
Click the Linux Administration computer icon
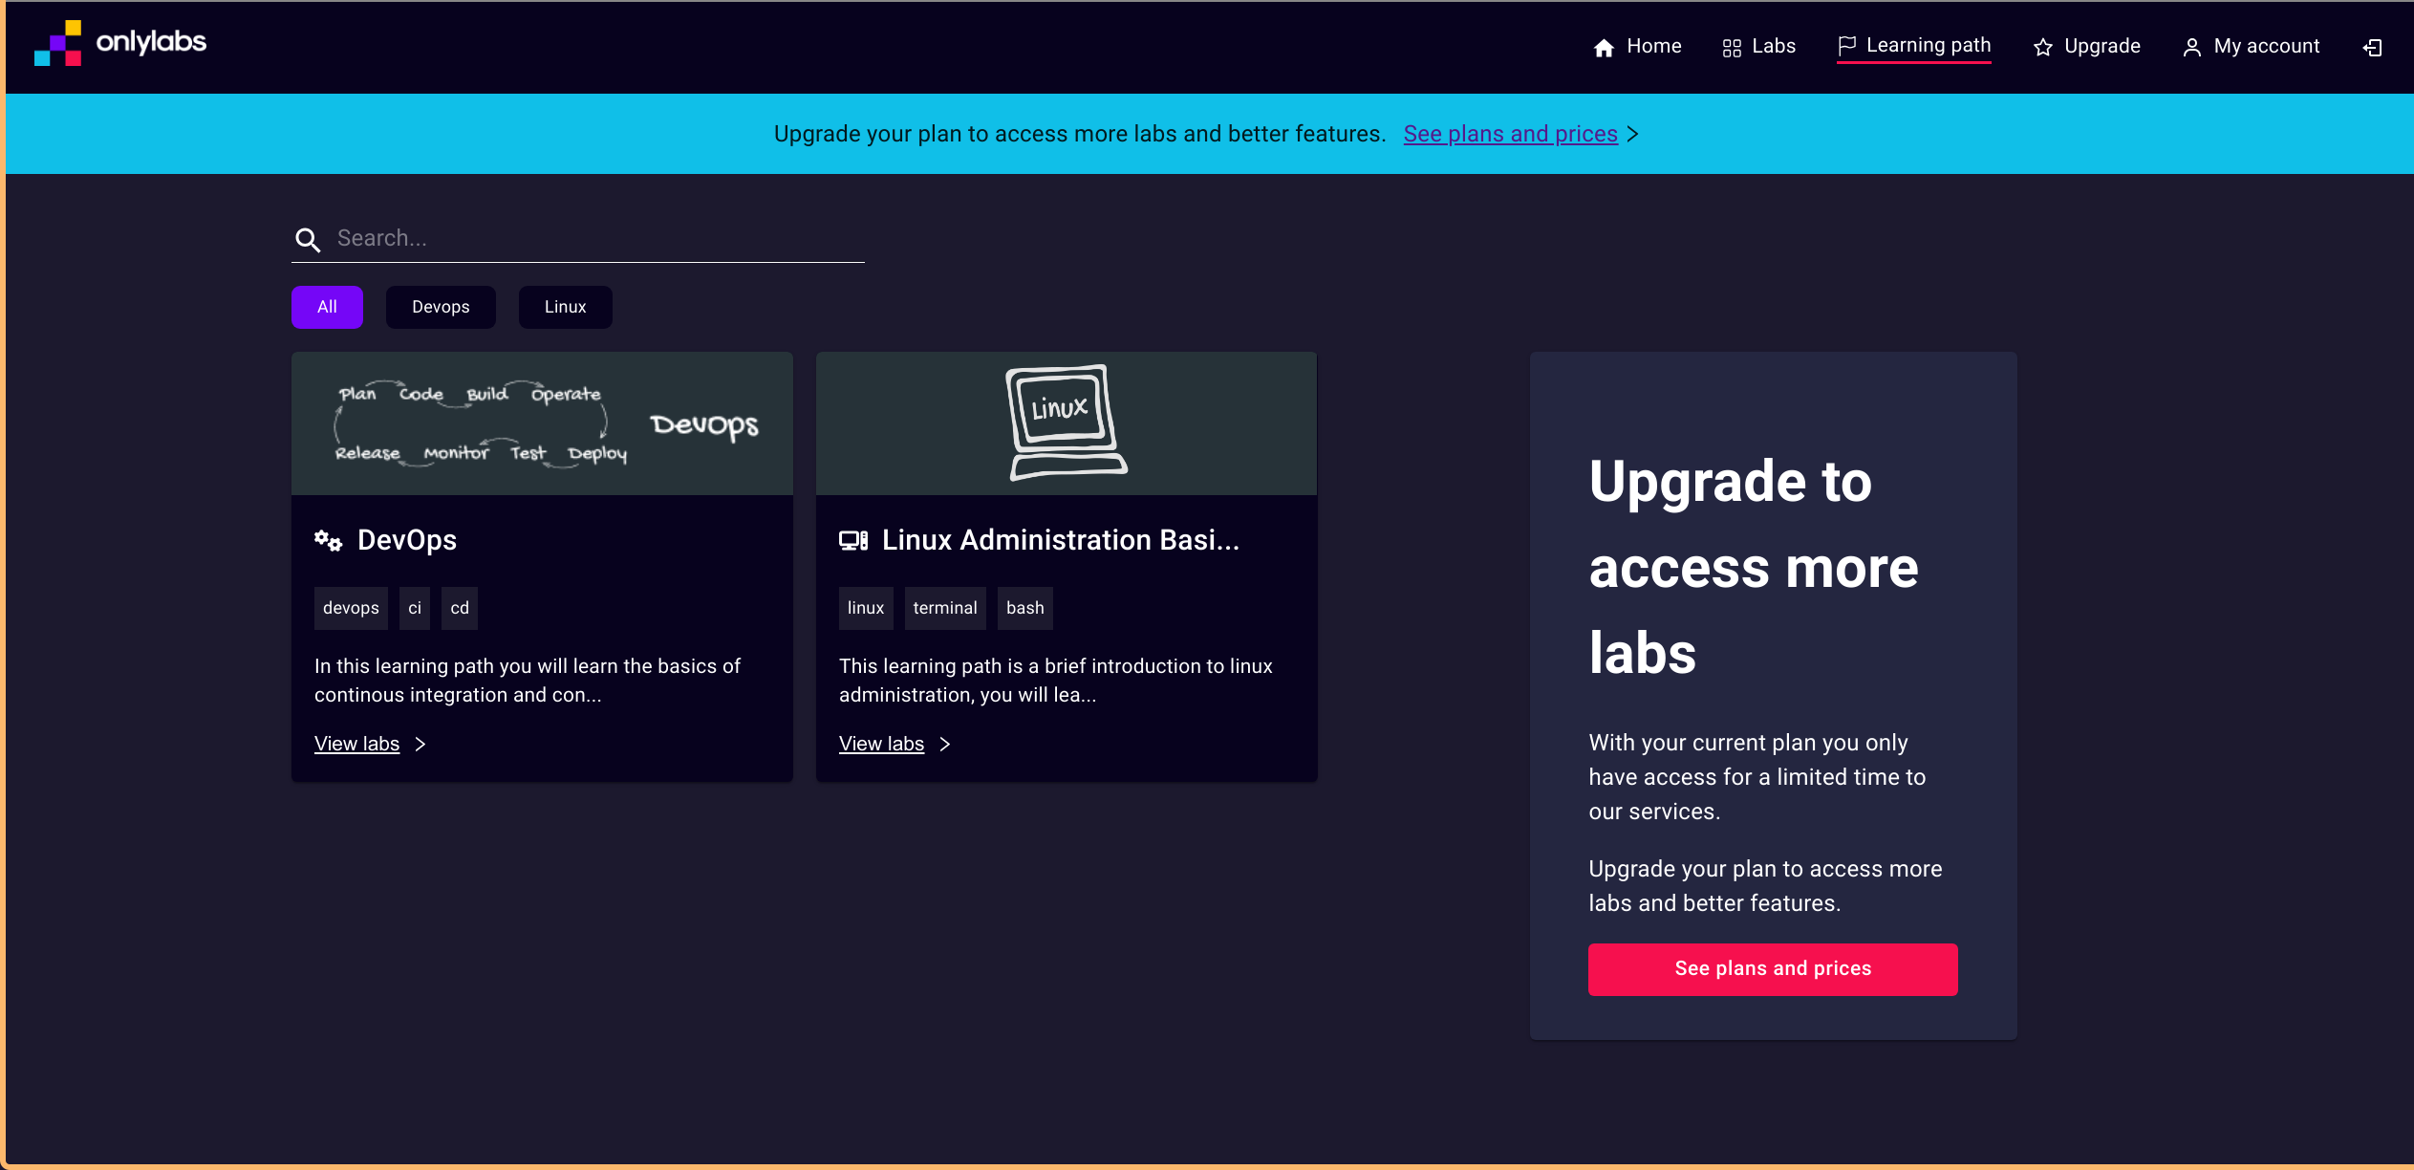[853, 540]
